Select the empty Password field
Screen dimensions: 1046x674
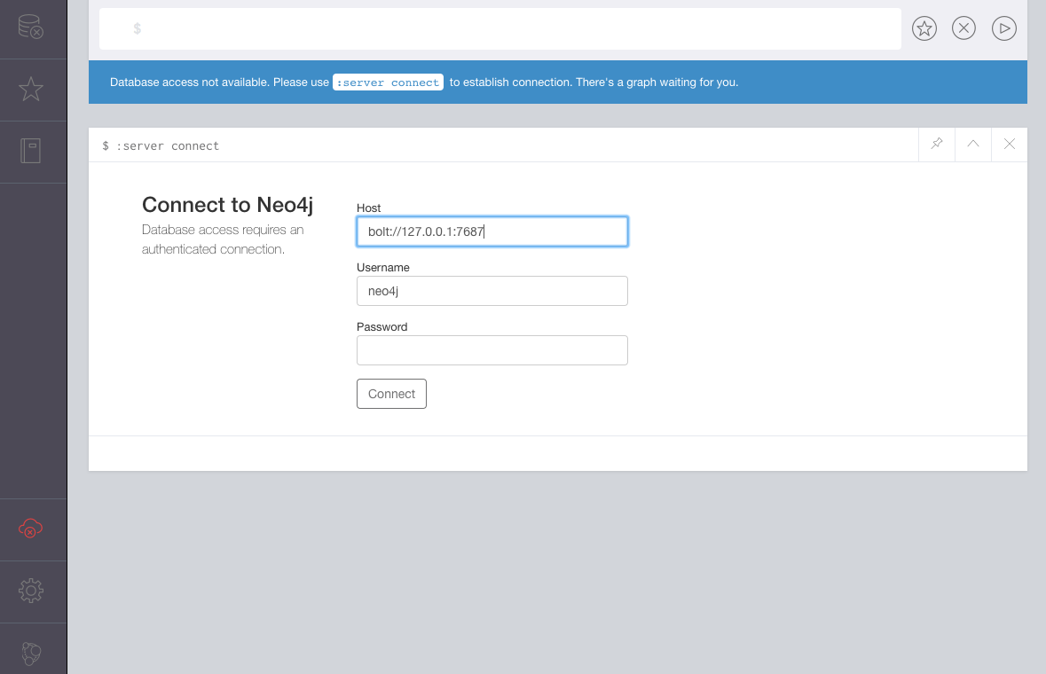492,350
